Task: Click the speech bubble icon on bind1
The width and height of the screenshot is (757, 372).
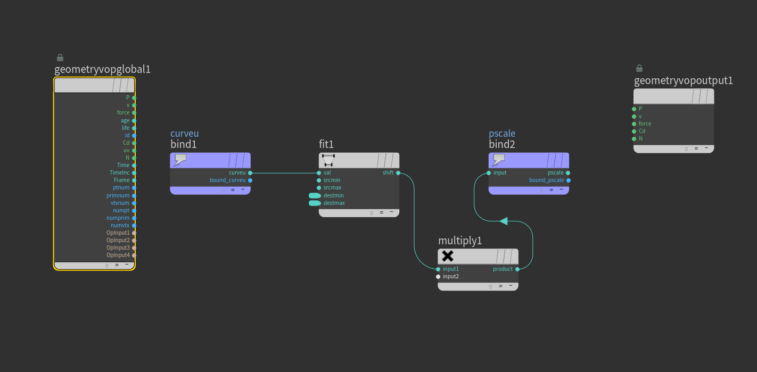Action: [180, 160]
